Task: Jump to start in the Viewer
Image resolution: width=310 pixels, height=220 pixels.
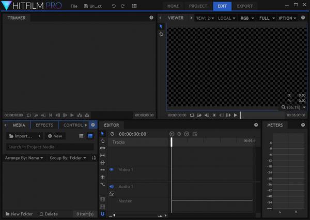Action: pos(214,115)
